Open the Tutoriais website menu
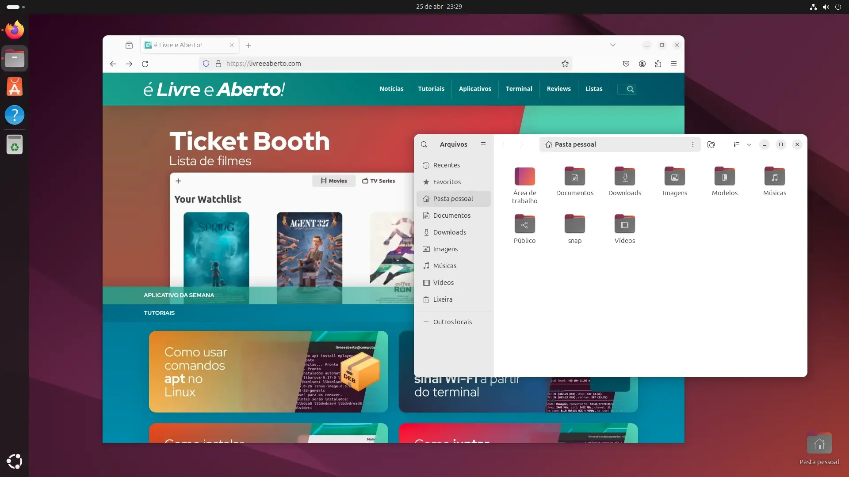The width and height of the screenshot is (849, 477). point(431,89)
